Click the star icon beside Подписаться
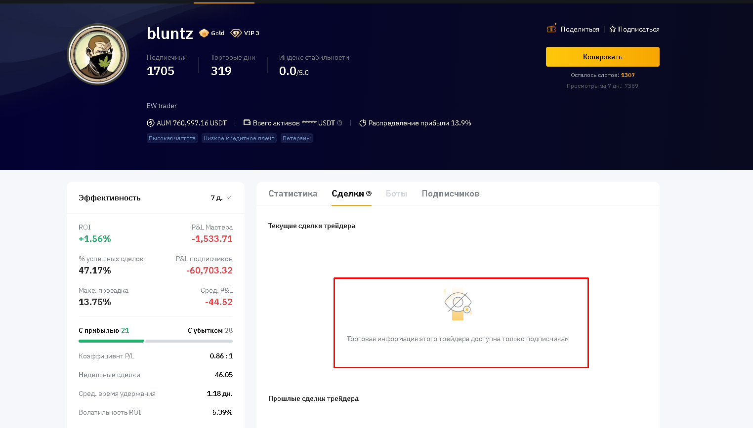This screenshot has height=428, width=753. [613, 29]
